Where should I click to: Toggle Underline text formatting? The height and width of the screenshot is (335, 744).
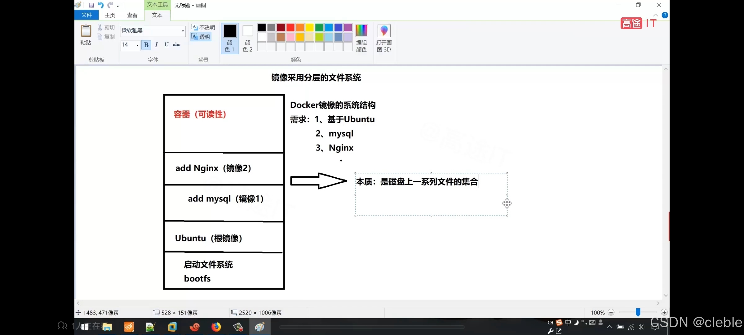click(x=166, y=45)
